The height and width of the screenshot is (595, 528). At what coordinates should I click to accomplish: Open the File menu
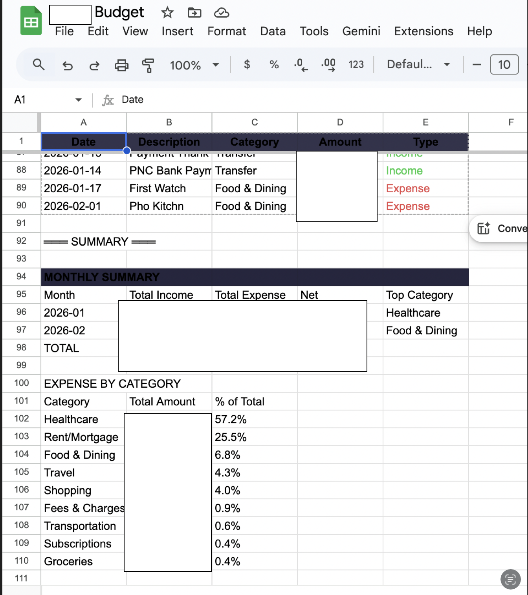pos(64,31)
